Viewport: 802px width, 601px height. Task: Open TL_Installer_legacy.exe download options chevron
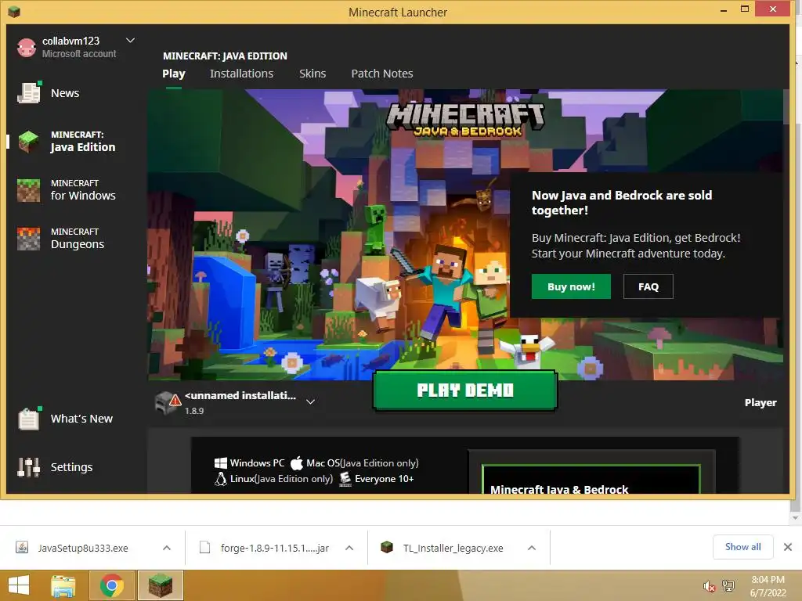click(532, 548)
